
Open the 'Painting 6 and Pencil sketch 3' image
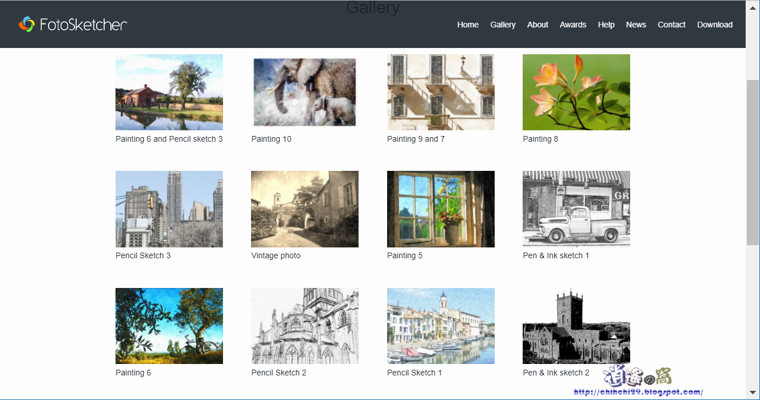tap(169, 92)
